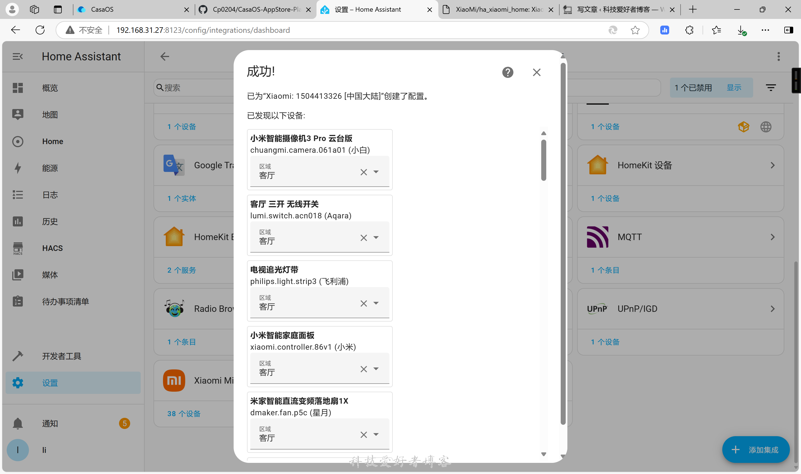The width and height of the screenshot is (801, 474).
Task: Open MQTT integration card
Action: coord(680,237)
